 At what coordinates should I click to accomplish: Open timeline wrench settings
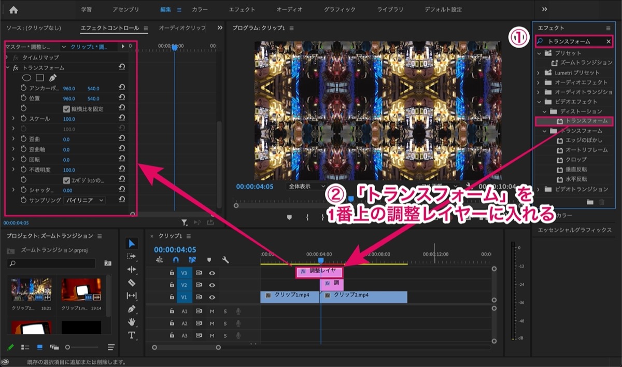point(225,260)
